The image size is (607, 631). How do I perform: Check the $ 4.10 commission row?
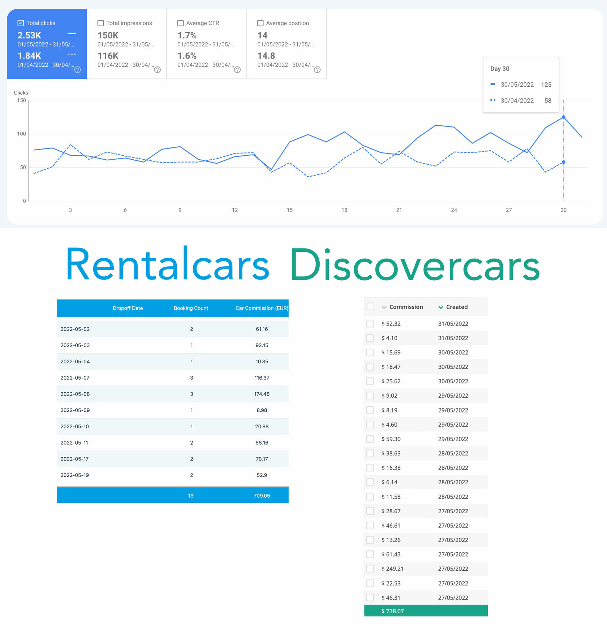(370, 338)
